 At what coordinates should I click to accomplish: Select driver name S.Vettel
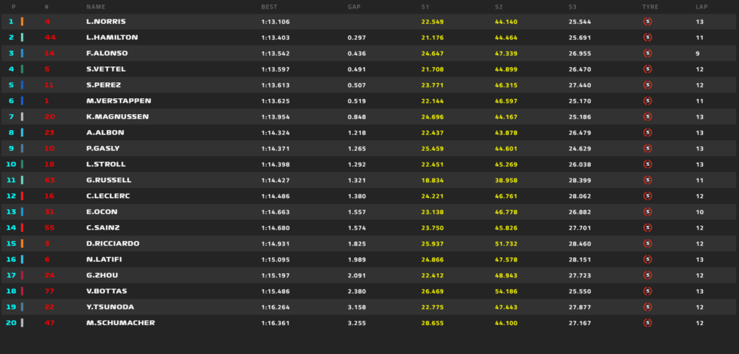[105, 69]
